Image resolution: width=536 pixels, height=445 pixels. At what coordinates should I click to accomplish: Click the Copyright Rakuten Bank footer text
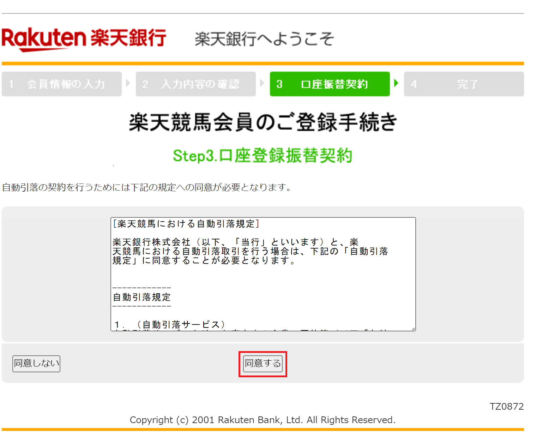263,420
